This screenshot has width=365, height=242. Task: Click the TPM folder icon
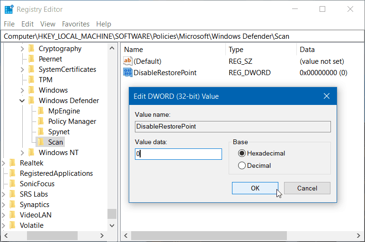pyautogui.click(x=31, y=80)
